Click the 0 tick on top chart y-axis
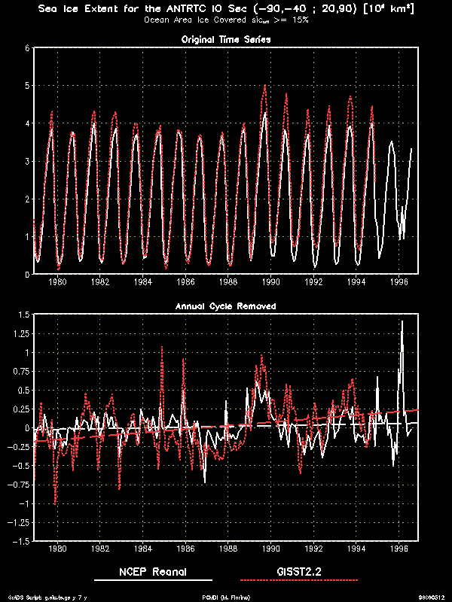 [x=26, y=275]
